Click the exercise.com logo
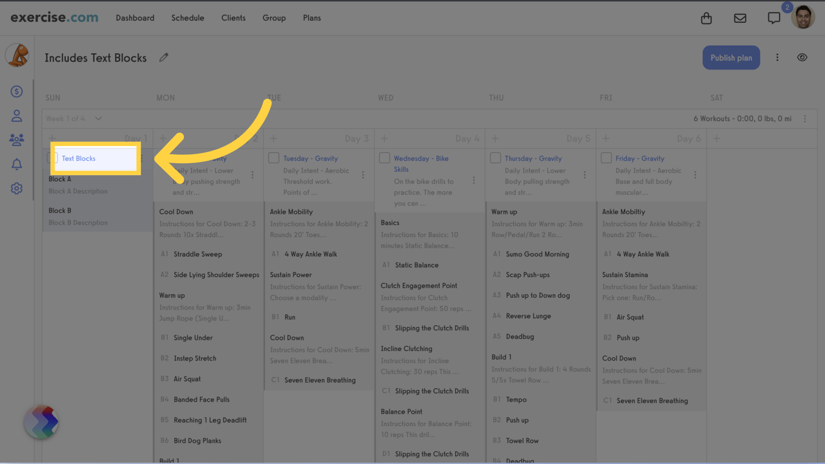The image size is (825, 464). [54, 18]
